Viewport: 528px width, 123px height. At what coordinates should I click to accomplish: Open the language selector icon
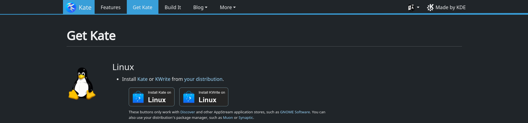pyautogui.click(x=411, y=7)
